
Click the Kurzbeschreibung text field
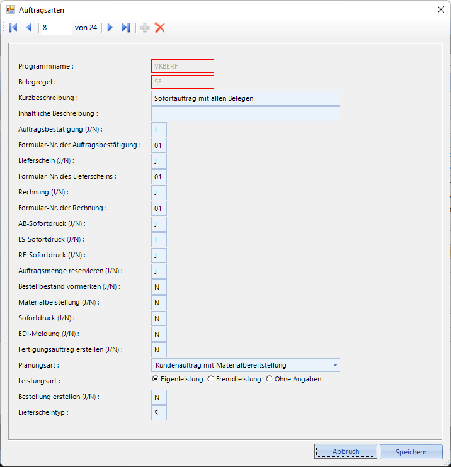[x=245, y=98]
